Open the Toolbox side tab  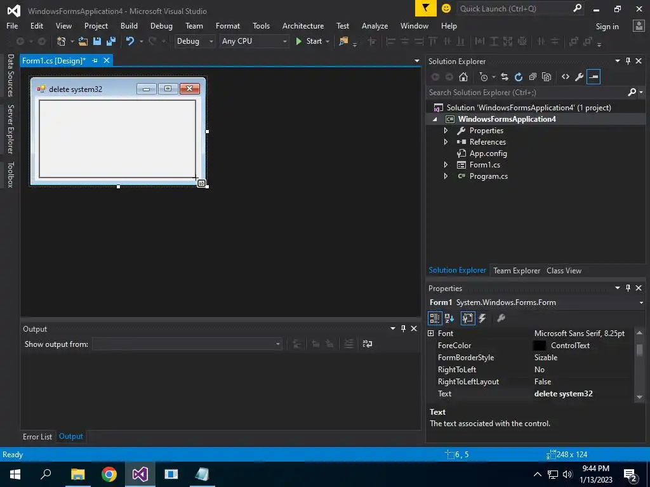click(10, 174)
